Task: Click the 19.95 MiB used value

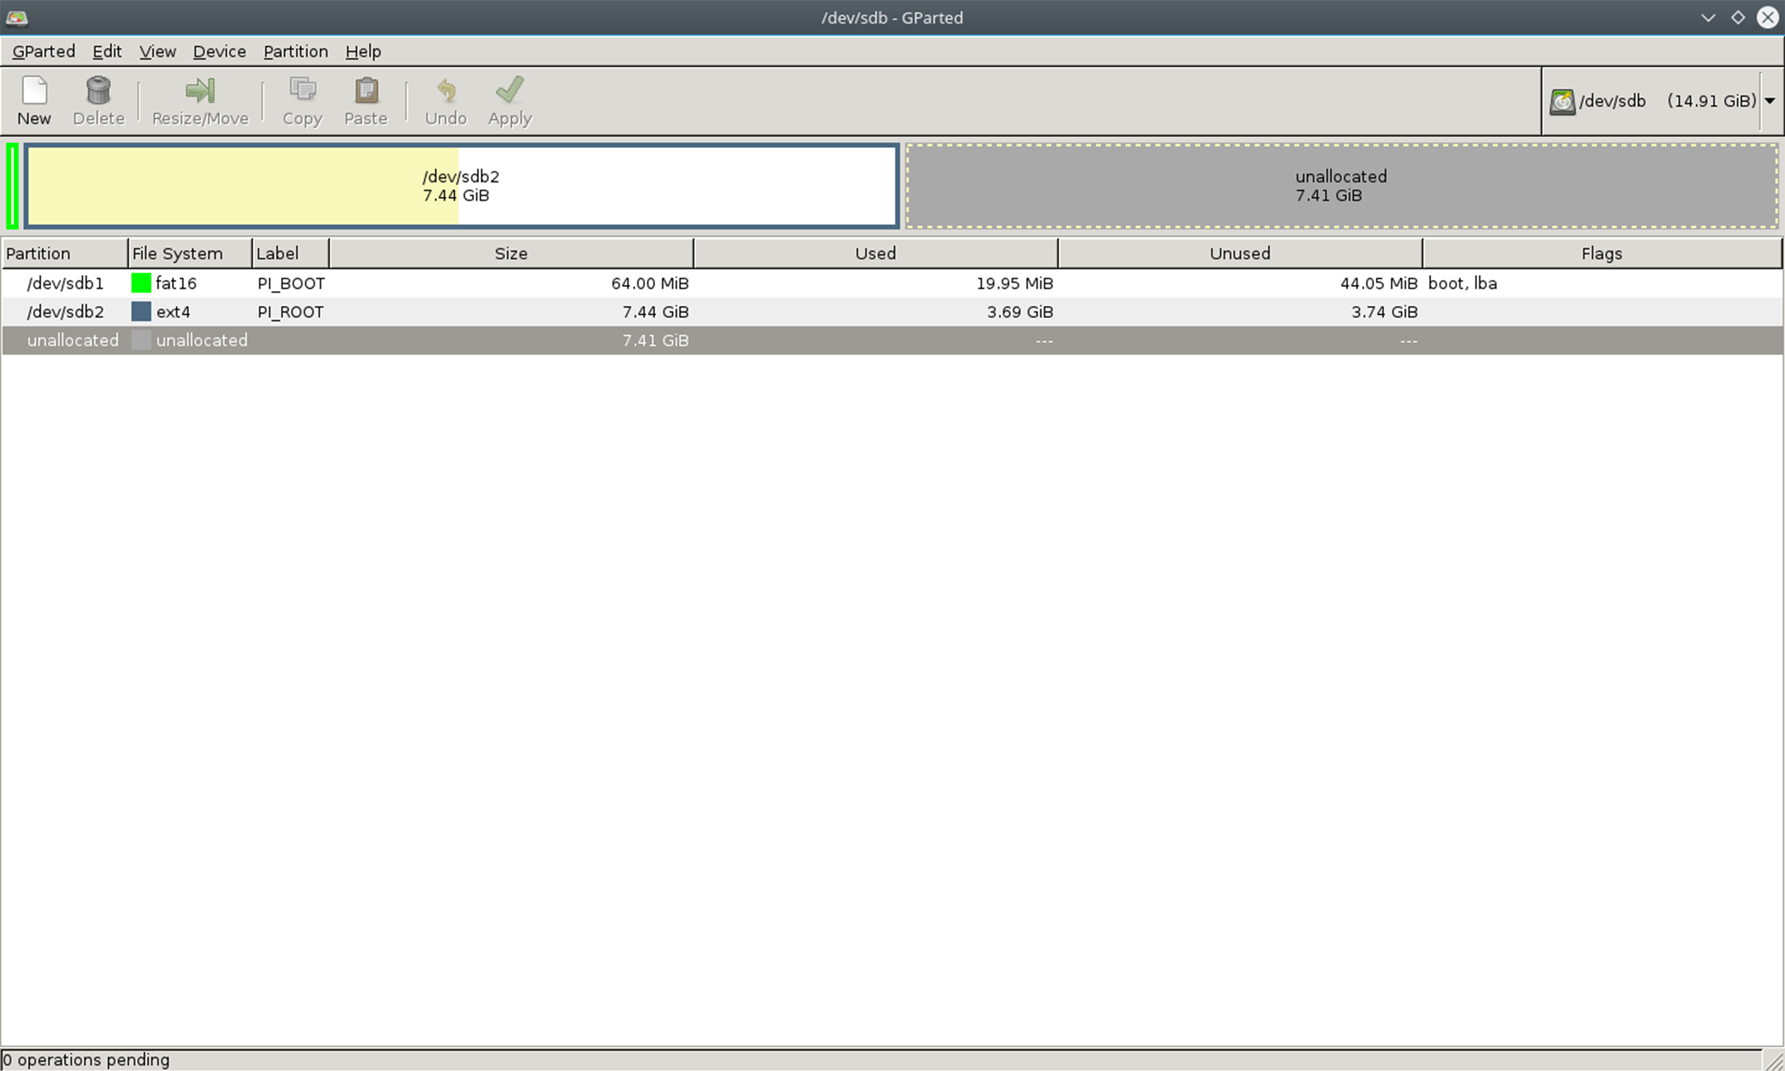Action: point(1015,283)
